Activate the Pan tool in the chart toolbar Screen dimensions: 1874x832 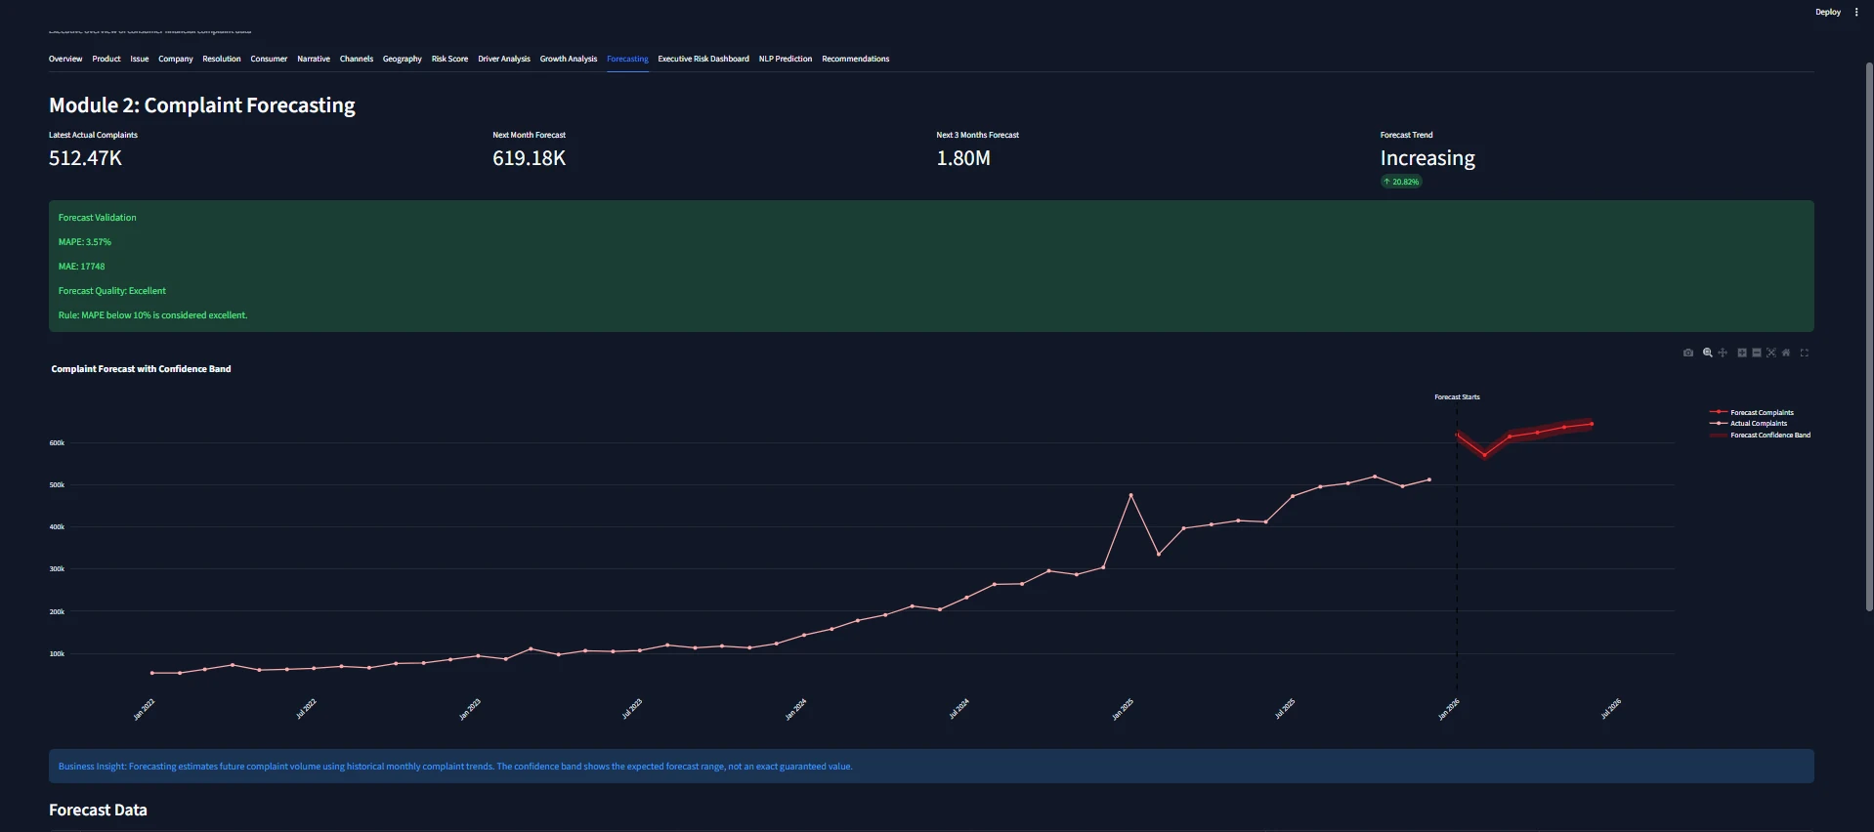(1723, 353)
